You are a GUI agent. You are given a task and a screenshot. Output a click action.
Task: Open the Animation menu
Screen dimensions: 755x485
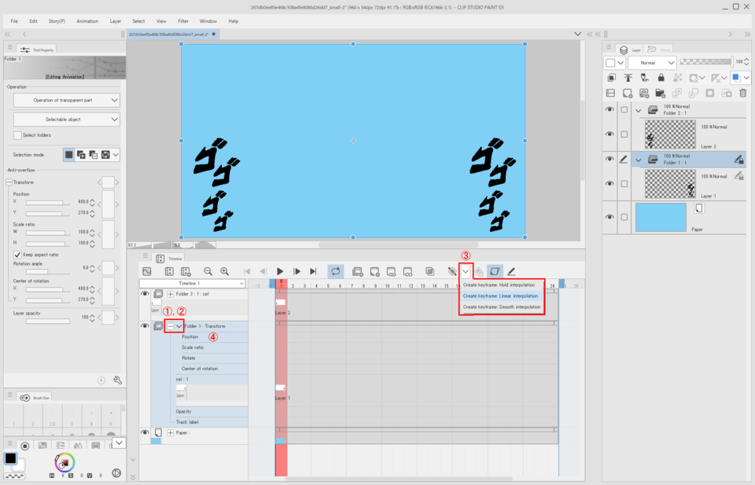(87, 21)
